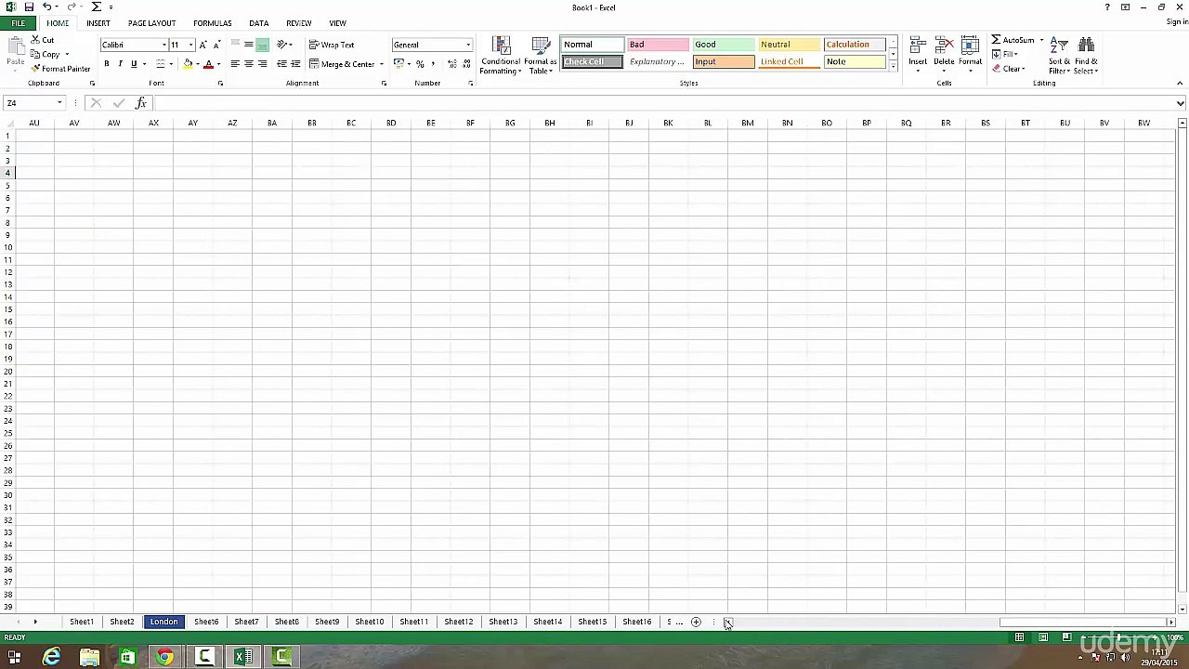Image resolution: width=1189 pixels, height=669 pixels.
Task: Switch to the INSERT ribbon tab
Action: pyautogui.click(x=98, y=23)
